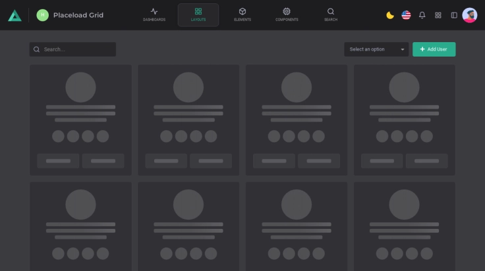
Task: Click the green H workspace avatar
Action: 43,15
